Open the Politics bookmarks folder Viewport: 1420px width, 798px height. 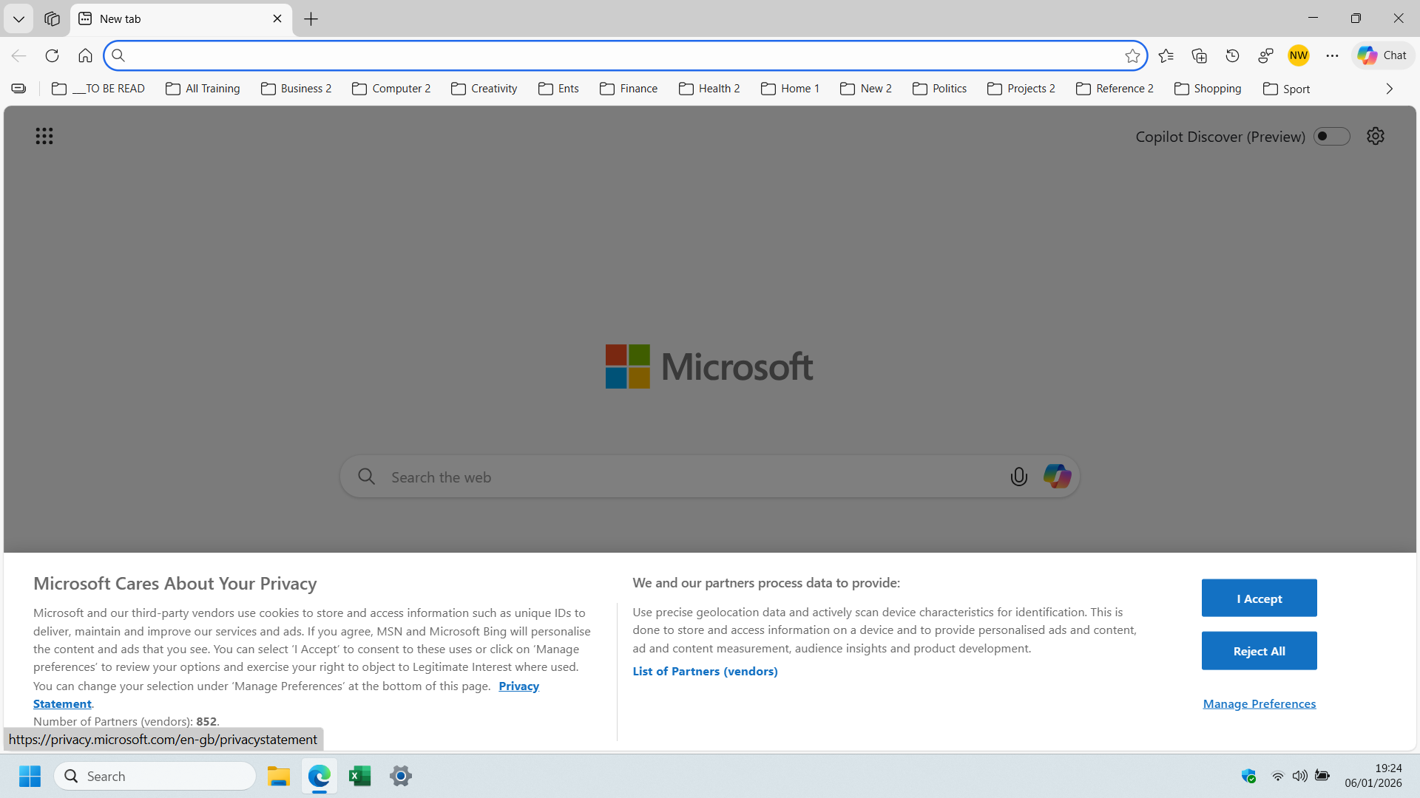pyautogui.click(x=939, y=89)
